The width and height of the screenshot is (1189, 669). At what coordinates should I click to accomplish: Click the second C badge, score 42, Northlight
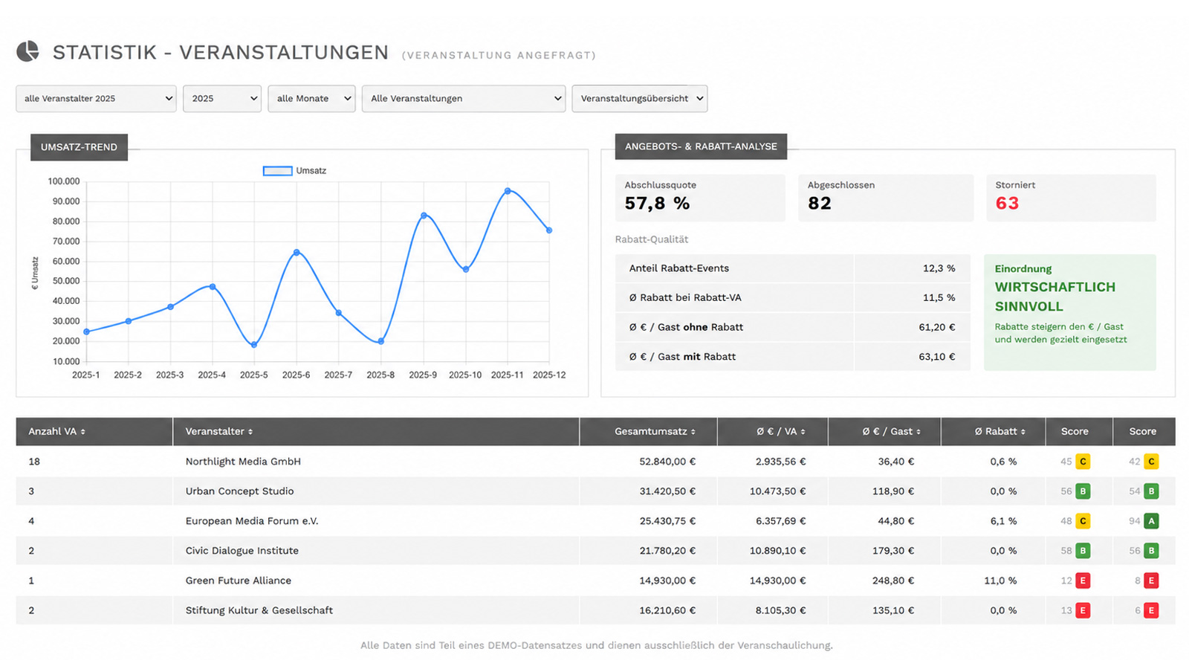pos(1151,462)
